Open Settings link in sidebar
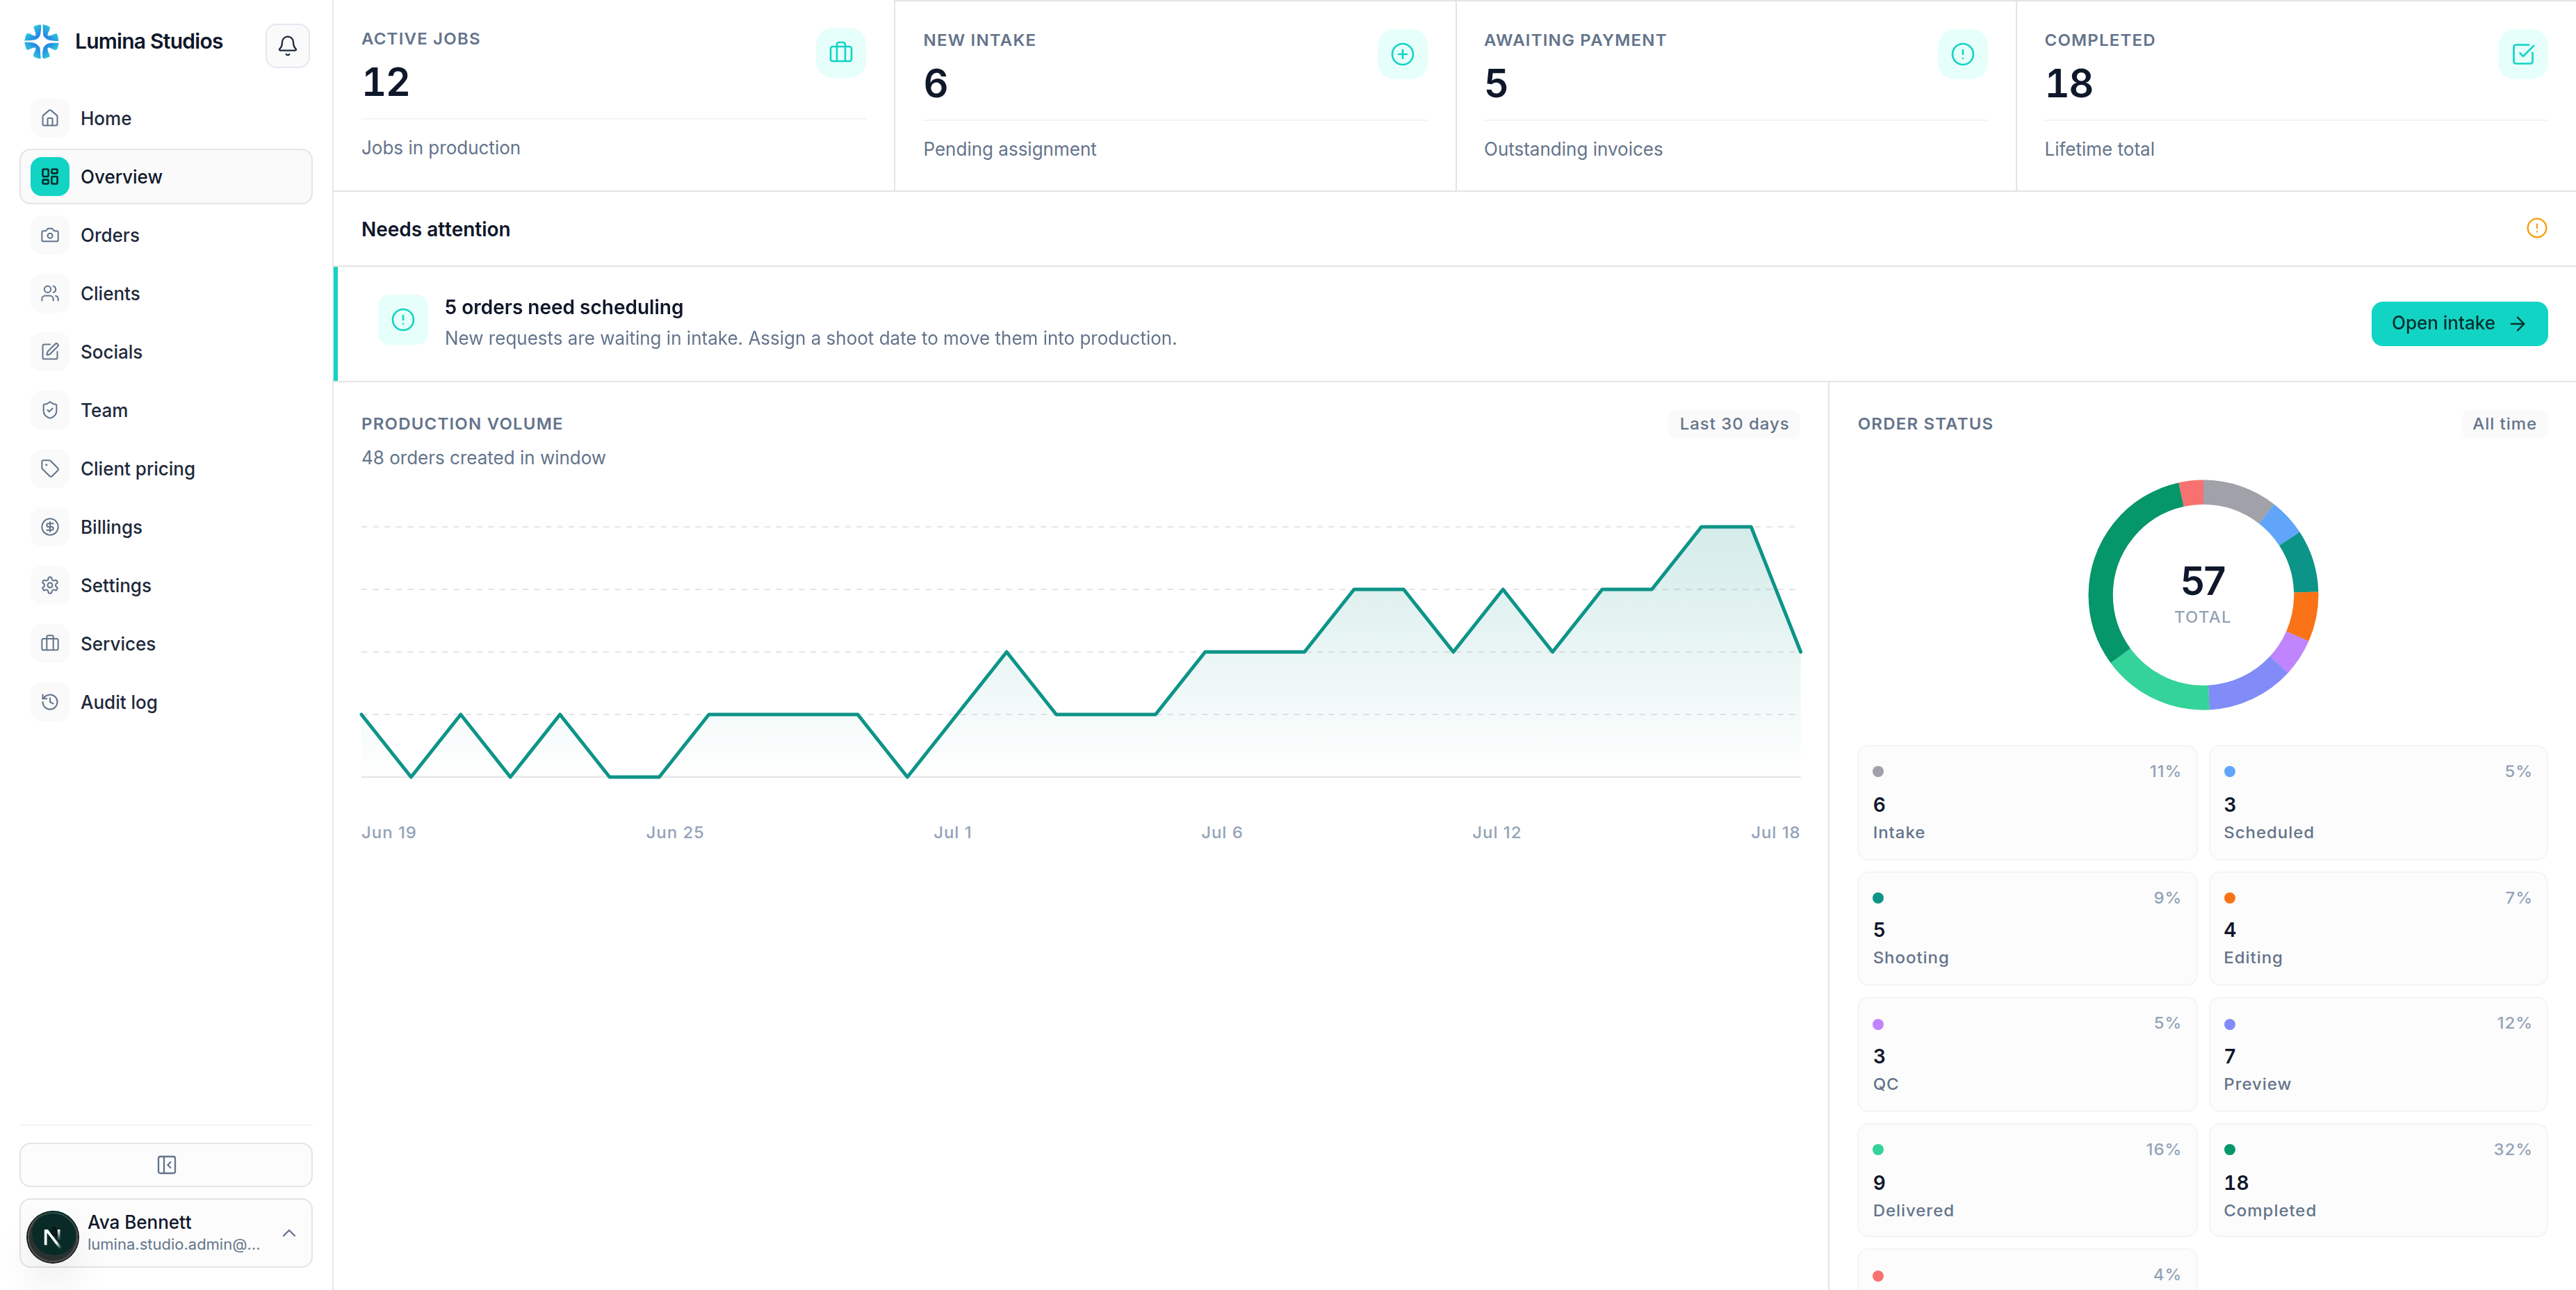 point(166,585)
